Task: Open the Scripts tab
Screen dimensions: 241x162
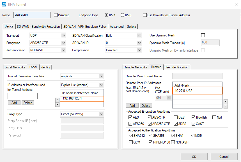Action: click(131, 27)
